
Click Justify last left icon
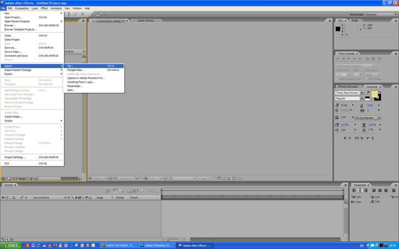[x=374, y=190]
